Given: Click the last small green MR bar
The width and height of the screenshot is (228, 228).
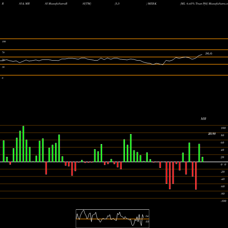Looking at the screenshot, I should (x=202, y=160).
